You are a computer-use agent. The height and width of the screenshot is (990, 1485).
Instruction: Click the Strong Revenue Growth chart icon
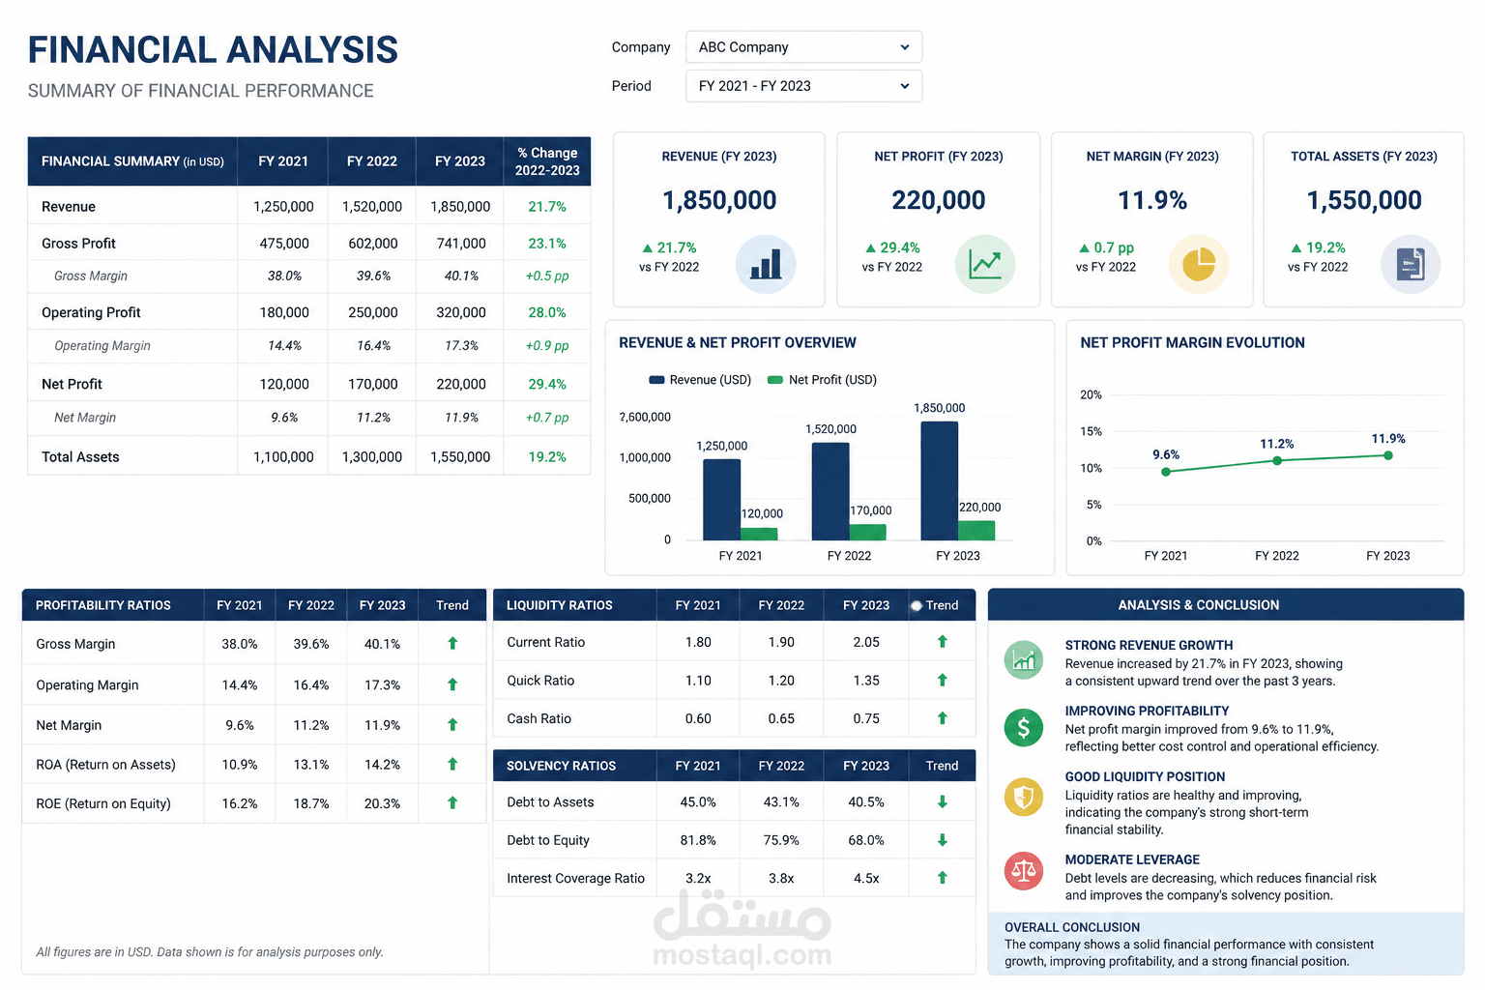[x=1024, y=660]
